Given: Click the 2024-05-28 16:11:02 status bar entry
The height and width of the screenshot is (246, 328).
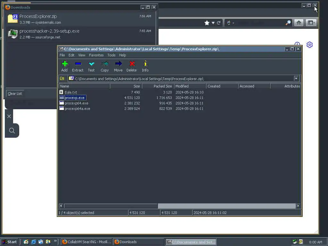Looking at the screenshot, I should (210, 213).
